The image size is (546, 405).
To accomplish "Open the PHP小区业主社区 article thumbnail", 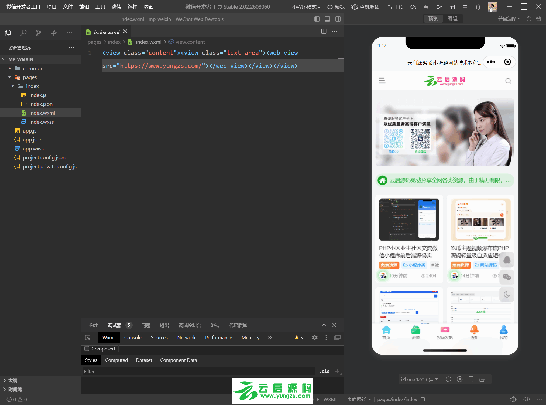I will pos(409,220).
